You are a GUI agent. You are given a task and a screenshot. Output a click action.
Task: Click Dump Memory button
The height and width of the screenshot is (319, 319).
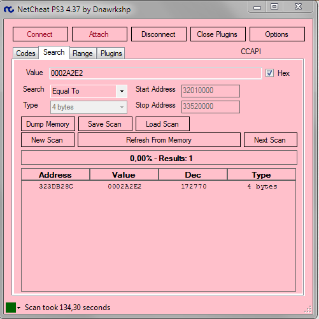(48, 124)
